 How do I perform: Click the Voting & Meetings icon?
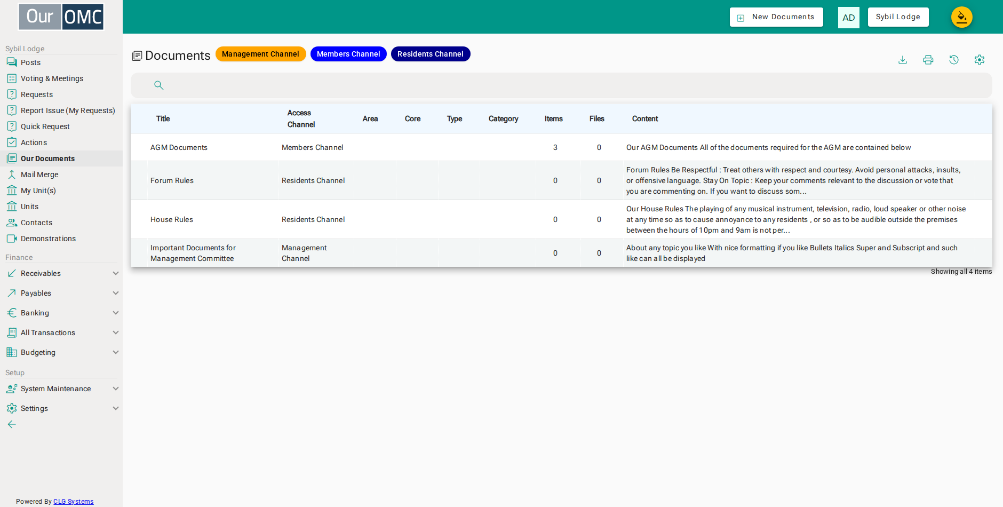click(x=12, y=78)
